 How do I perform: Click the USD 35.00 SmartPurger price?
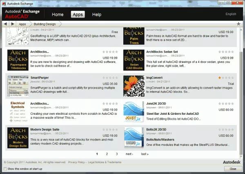tap(110, 84)
